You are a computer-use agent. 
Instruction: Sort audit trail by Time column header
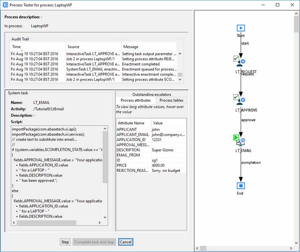point(37,47)
